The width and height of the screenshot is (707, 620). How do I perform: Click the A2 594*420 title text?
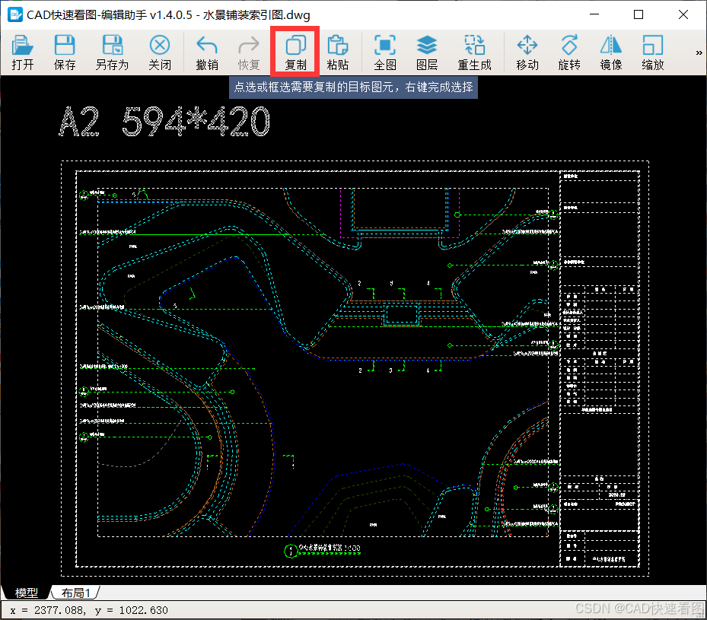164,122
